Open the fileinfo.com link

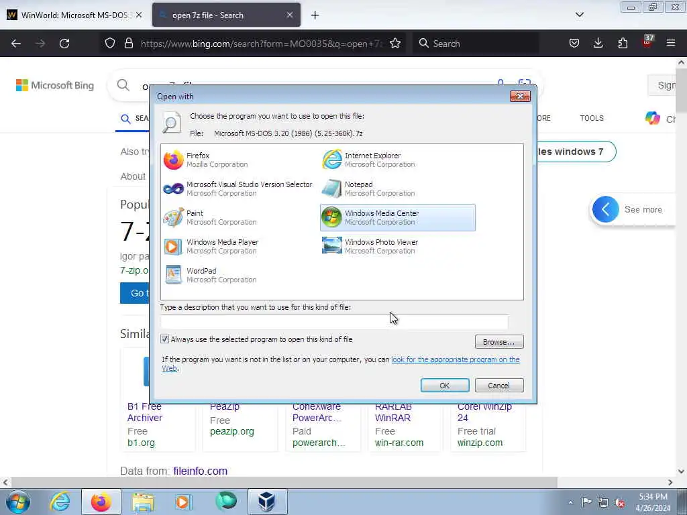200,471
